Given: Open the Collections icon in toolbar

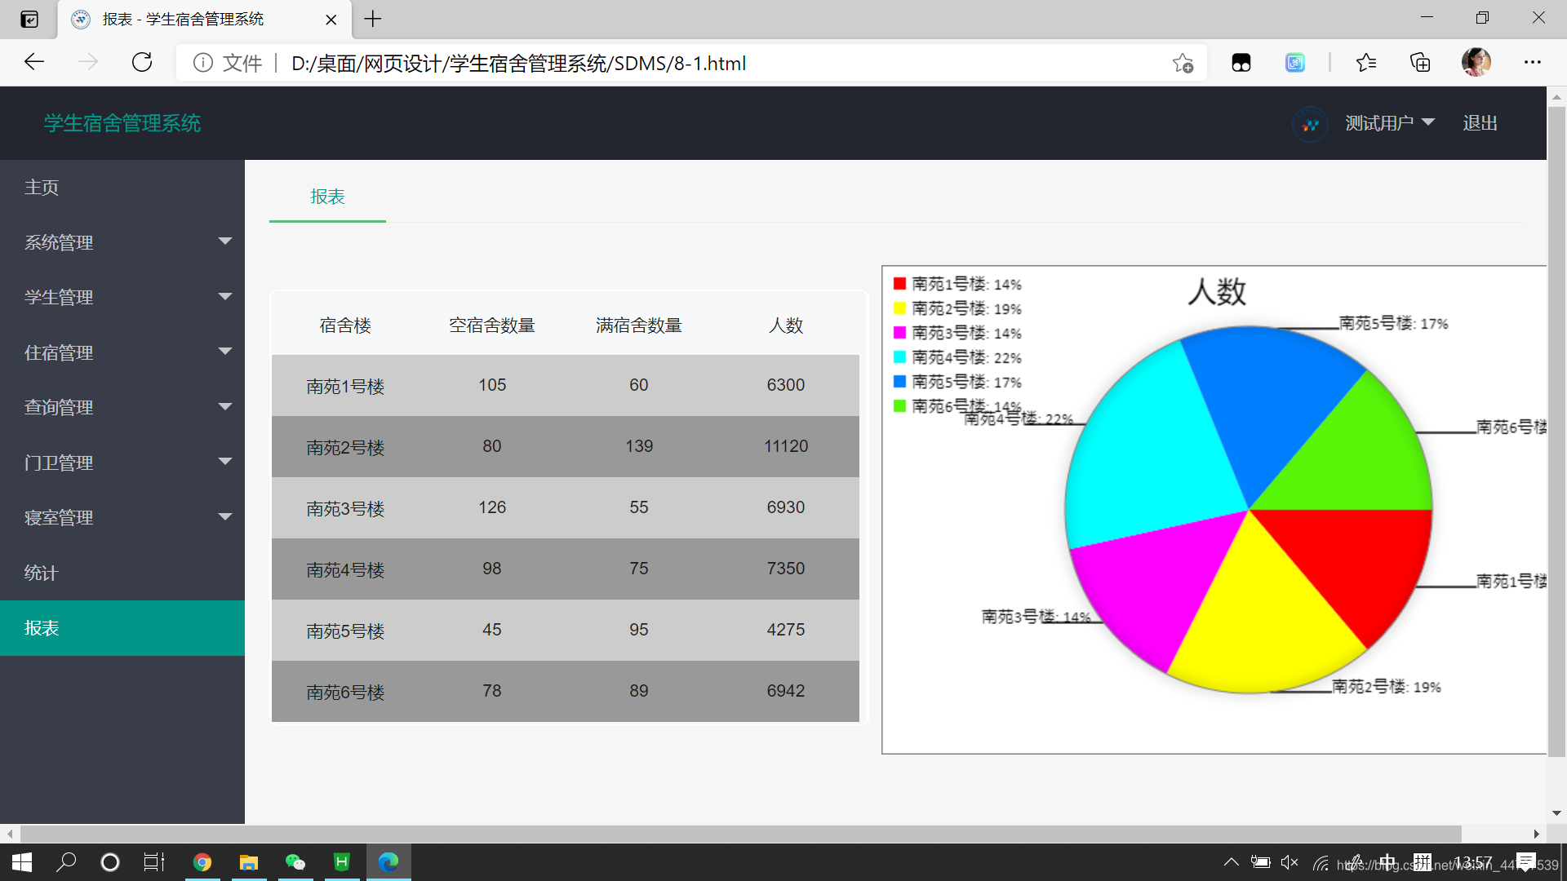Looking at the screenshot, I should coord(1420,63).
